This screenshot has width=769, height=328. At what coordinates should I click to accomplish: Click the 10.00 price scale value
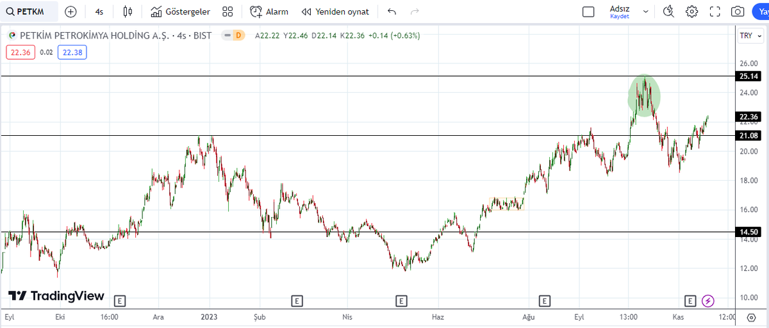[748, 297]
